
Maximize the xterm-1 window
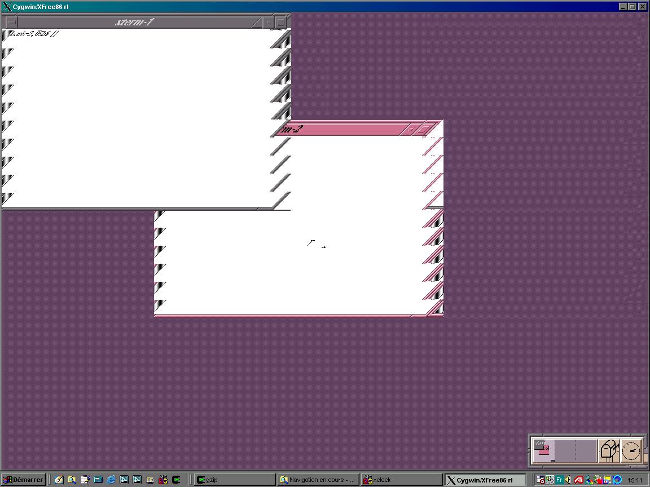click(281, 23)
